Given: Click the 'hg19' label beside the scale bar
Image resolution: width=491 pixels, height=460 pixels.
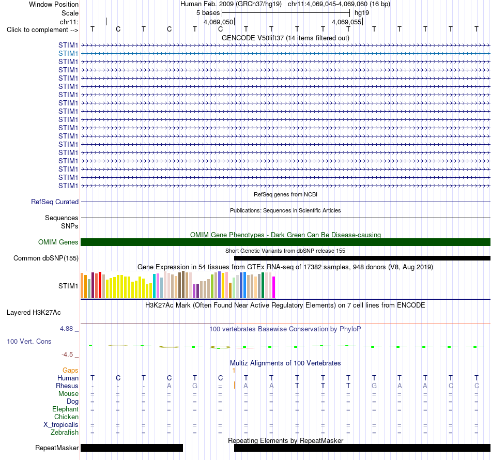Looking at the screenshot, I should point(362,13).
